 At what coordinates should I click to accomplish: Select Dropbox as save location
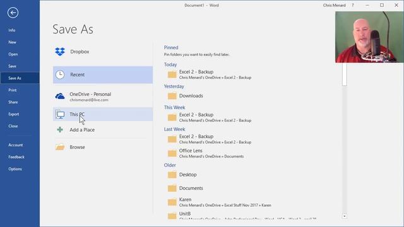tap(103, 52)
